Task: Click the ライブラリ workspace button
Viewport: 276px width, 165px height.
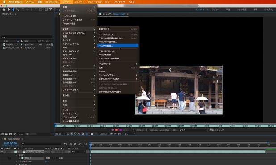Action: tap(269, 10)
